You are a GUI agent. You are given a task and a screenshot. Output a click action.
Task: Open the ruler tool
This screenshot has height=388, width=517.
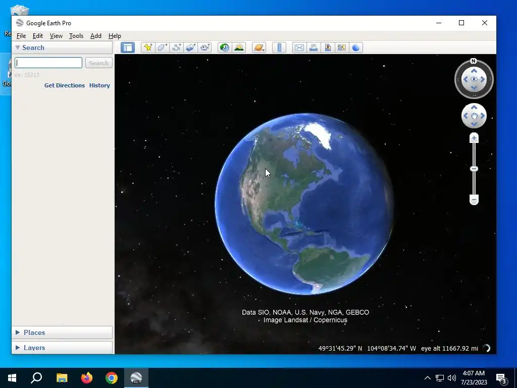click(x=279, y=47)
